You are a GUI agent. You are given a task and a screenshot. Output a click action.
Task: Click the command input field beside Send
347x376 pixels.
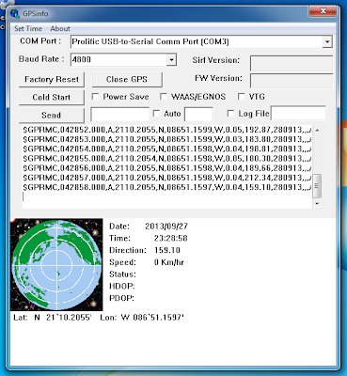tap(120, 114)
